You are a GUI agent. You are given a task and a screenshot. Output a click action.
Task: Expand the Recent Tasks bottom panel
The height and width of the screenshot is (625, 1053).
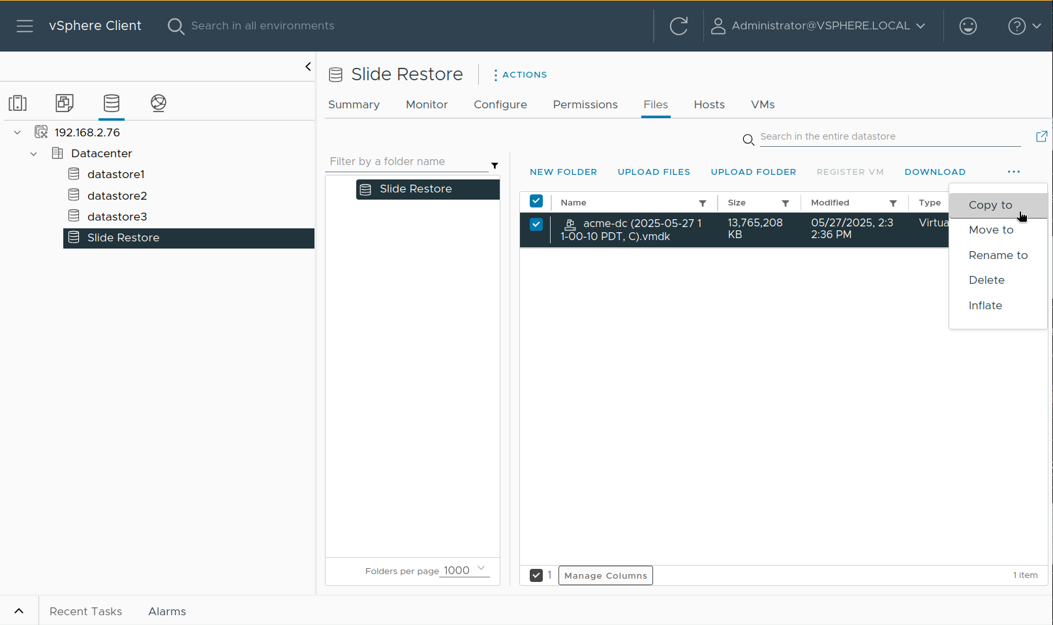[19, 611]
